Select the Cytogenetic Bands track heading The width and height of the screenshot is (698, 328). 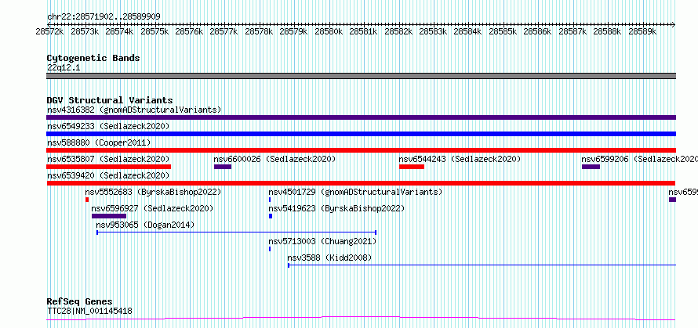[93, 58]
